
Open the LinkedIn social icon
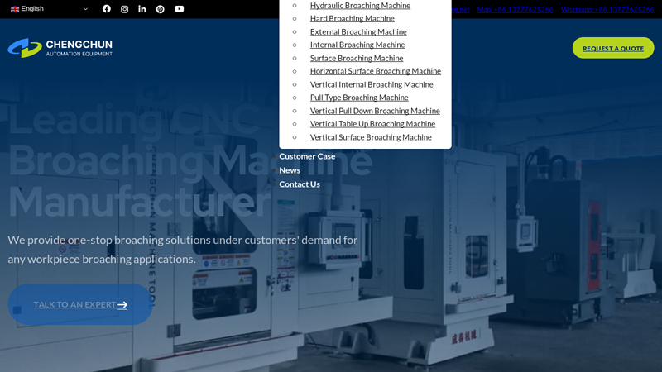[x=142, y=9]
